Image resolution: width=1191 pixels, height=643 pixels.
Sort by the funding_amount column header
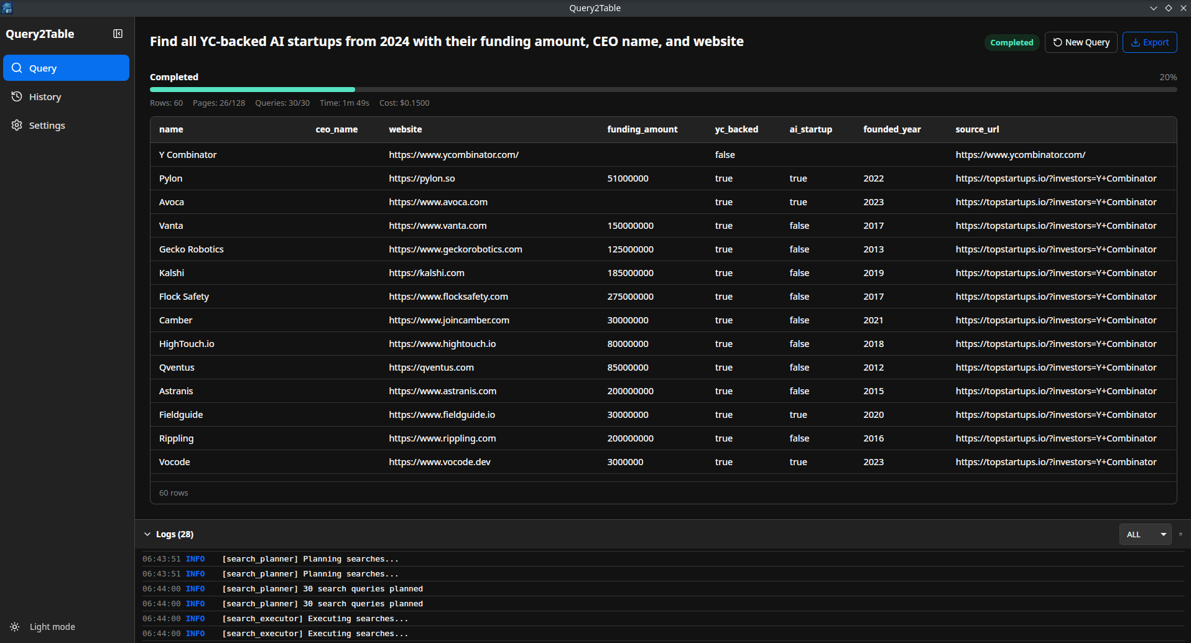coord(642,129)
